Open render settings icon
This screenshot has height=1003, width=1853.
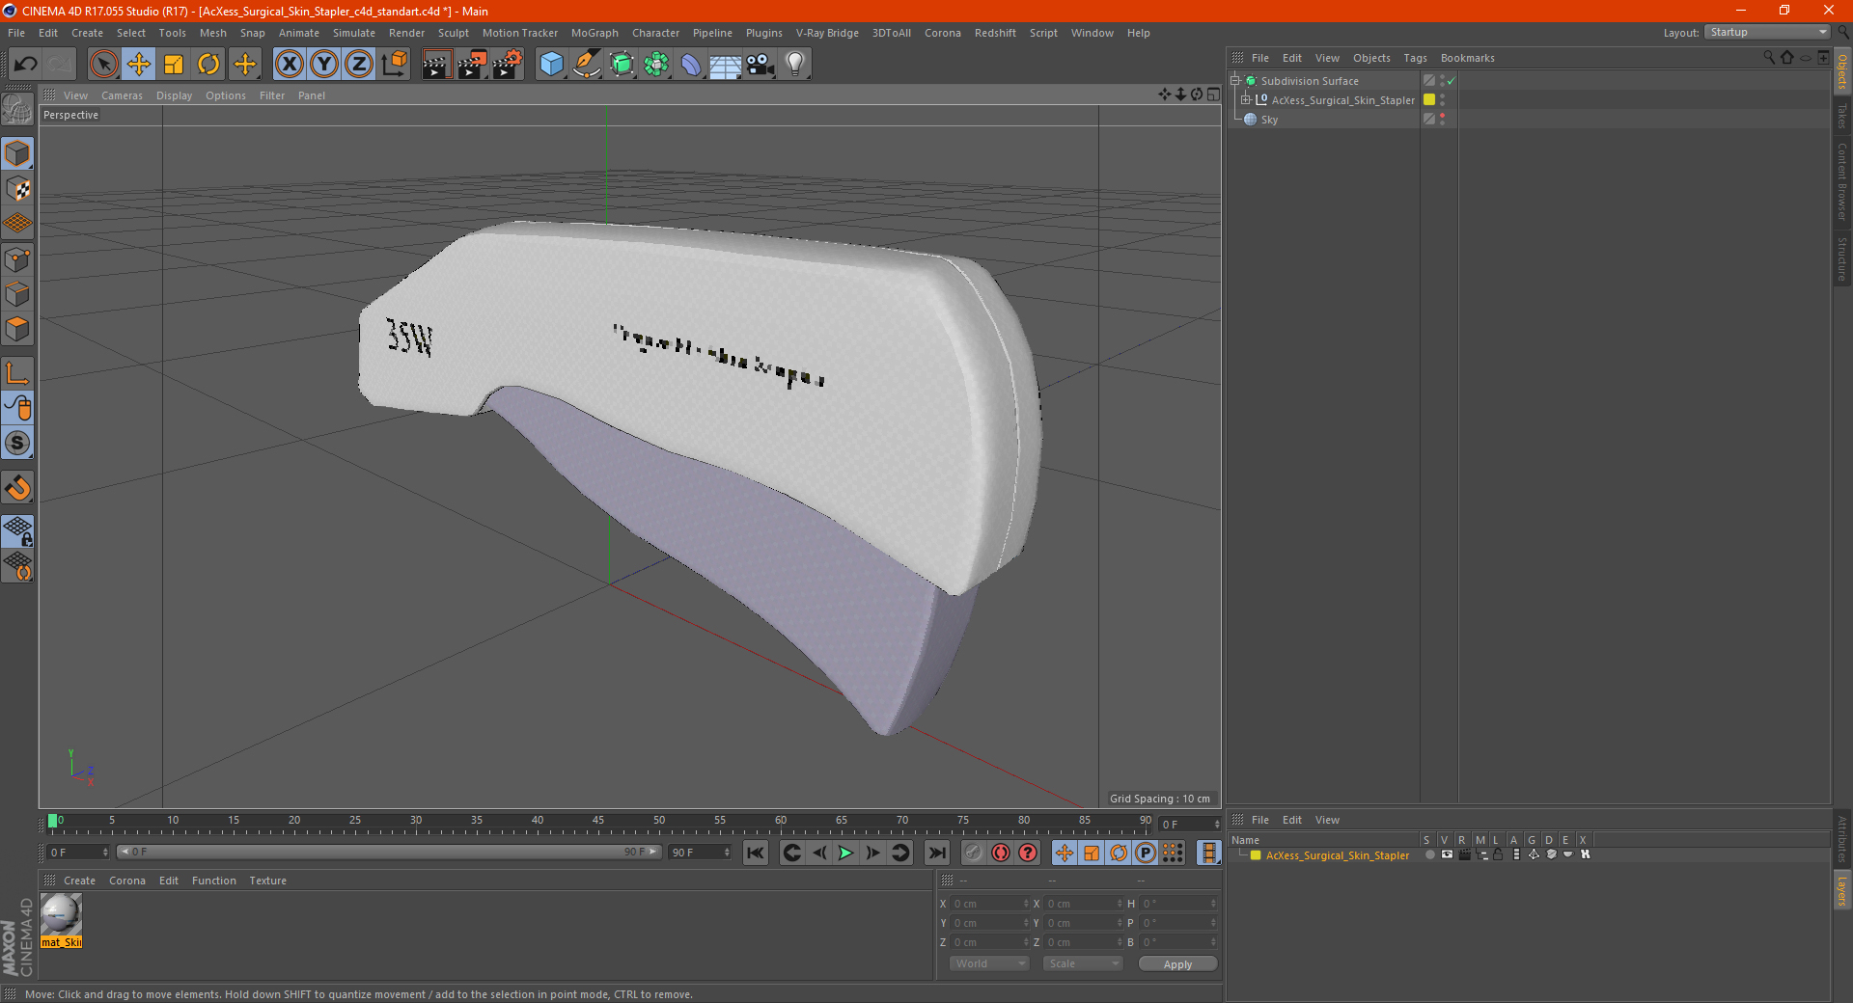point(507,65)
